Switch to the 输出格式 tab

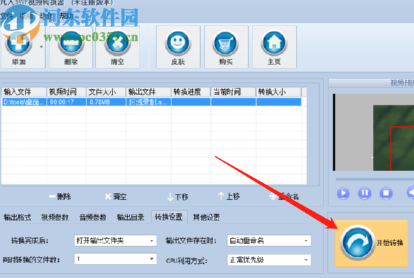18,217
